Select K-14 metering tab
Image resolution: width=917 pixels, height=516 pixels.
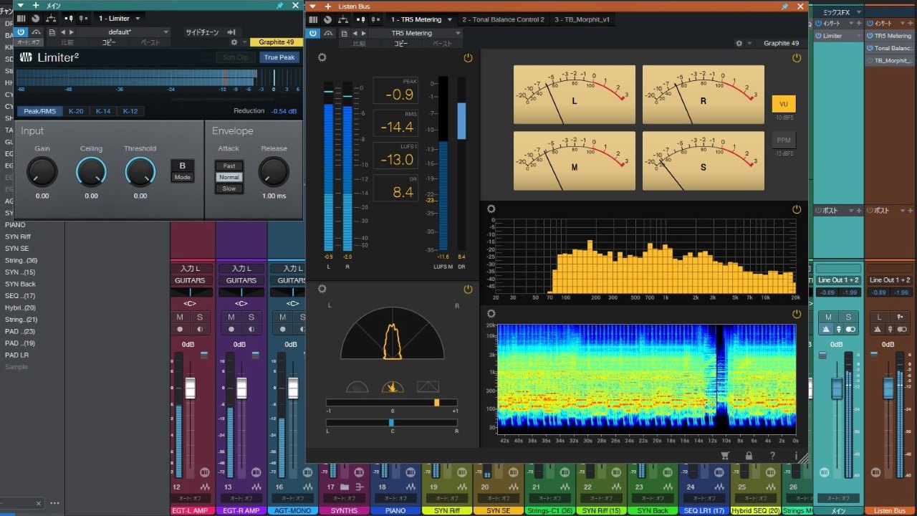tap(103, 111)
